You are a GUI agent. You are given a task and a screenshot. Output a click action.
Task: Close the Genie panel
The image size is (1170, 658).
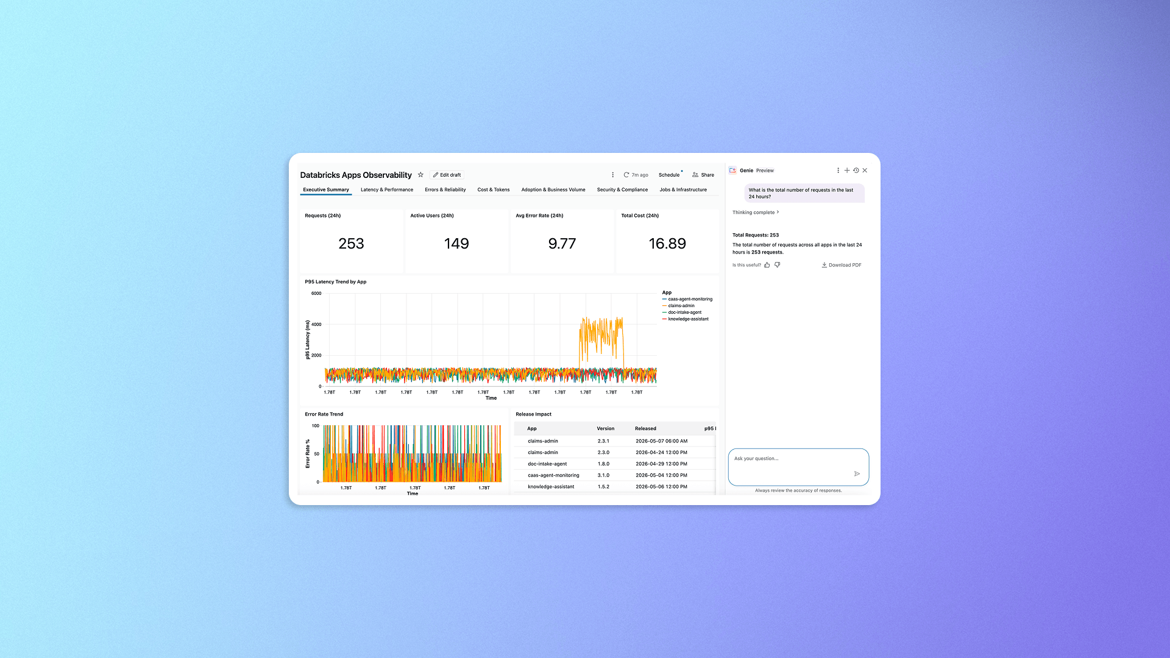[865, 171]
